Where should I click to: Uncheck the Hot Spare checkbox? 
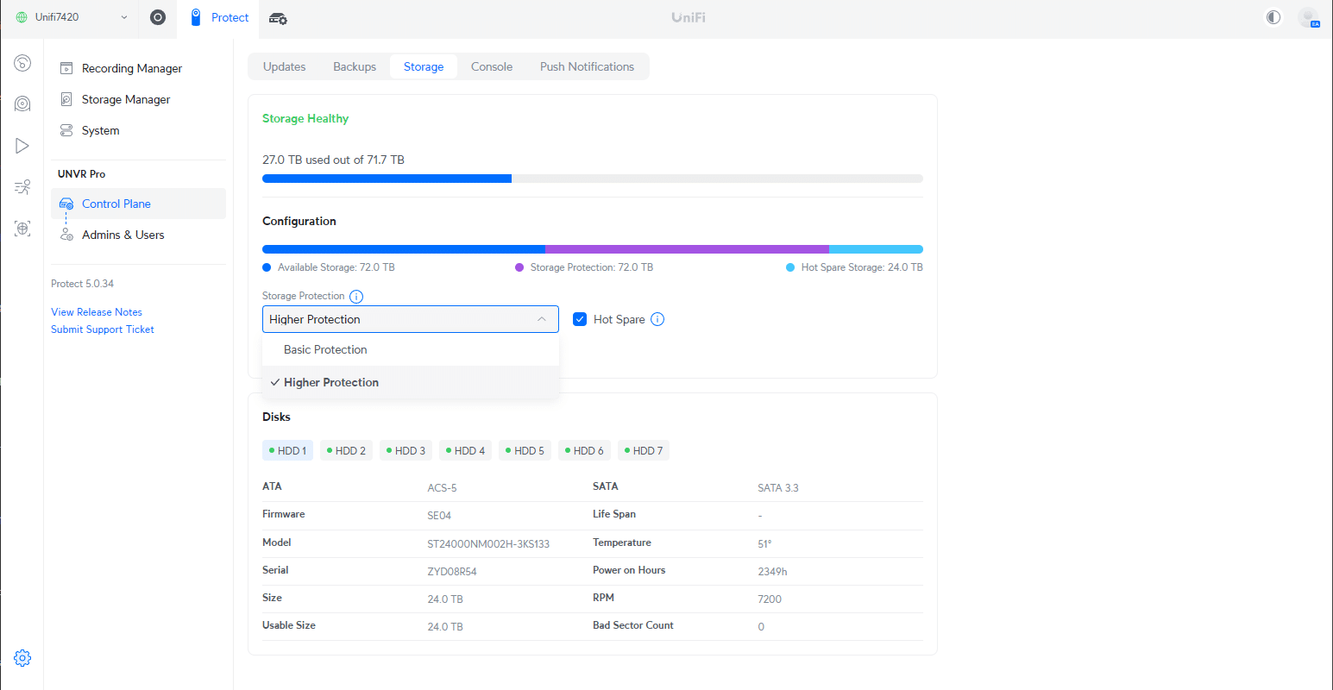click(580, 319)
